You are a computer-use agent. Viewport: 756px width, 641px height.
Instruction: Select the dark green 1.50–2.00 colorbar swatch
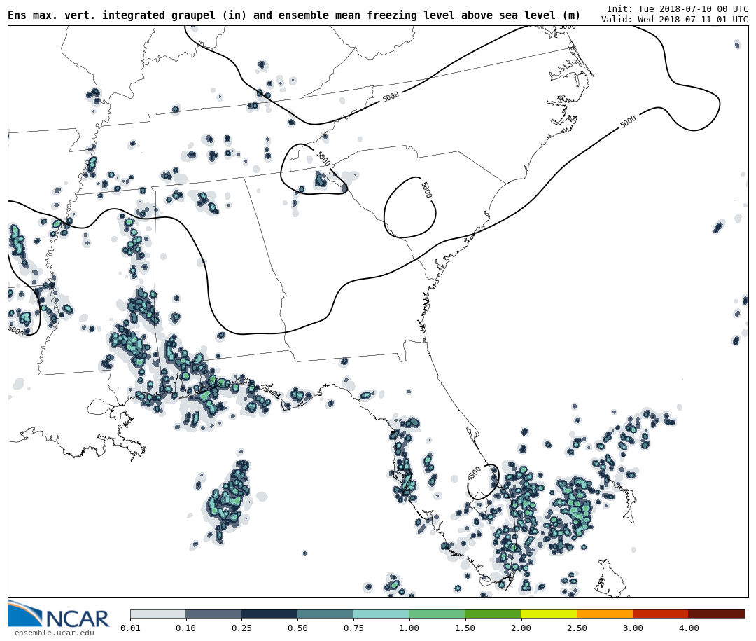point(493,614)
